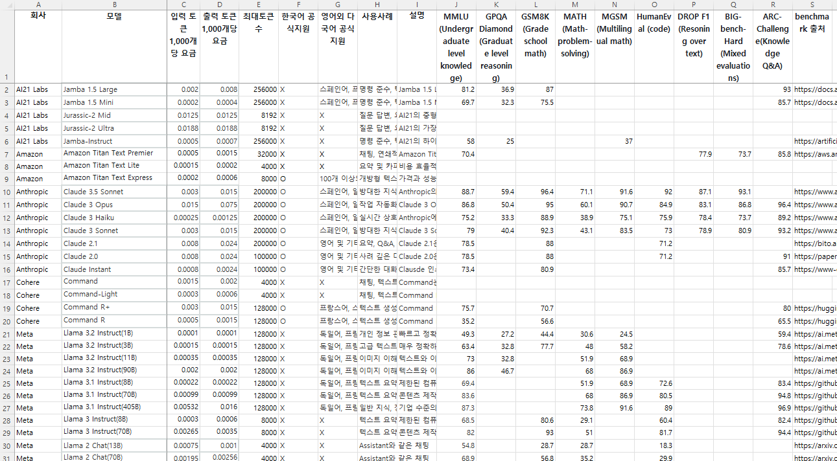Select the Jamba-Instruct cell

pyautogui.click(x=114, y=141)
